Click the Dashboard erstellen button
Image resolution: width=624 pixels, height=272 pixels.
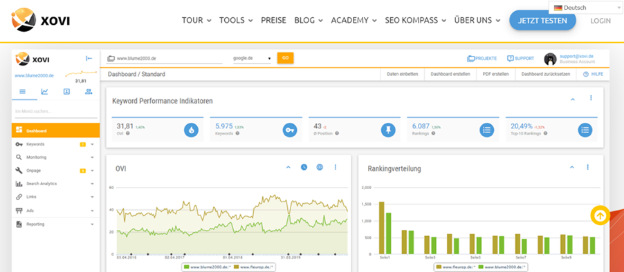[450, 75]
